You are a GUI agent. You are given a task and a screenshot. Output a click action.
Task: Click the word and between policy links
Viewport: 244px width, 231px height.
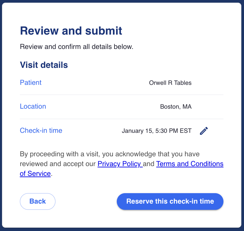tap(149, 164)
